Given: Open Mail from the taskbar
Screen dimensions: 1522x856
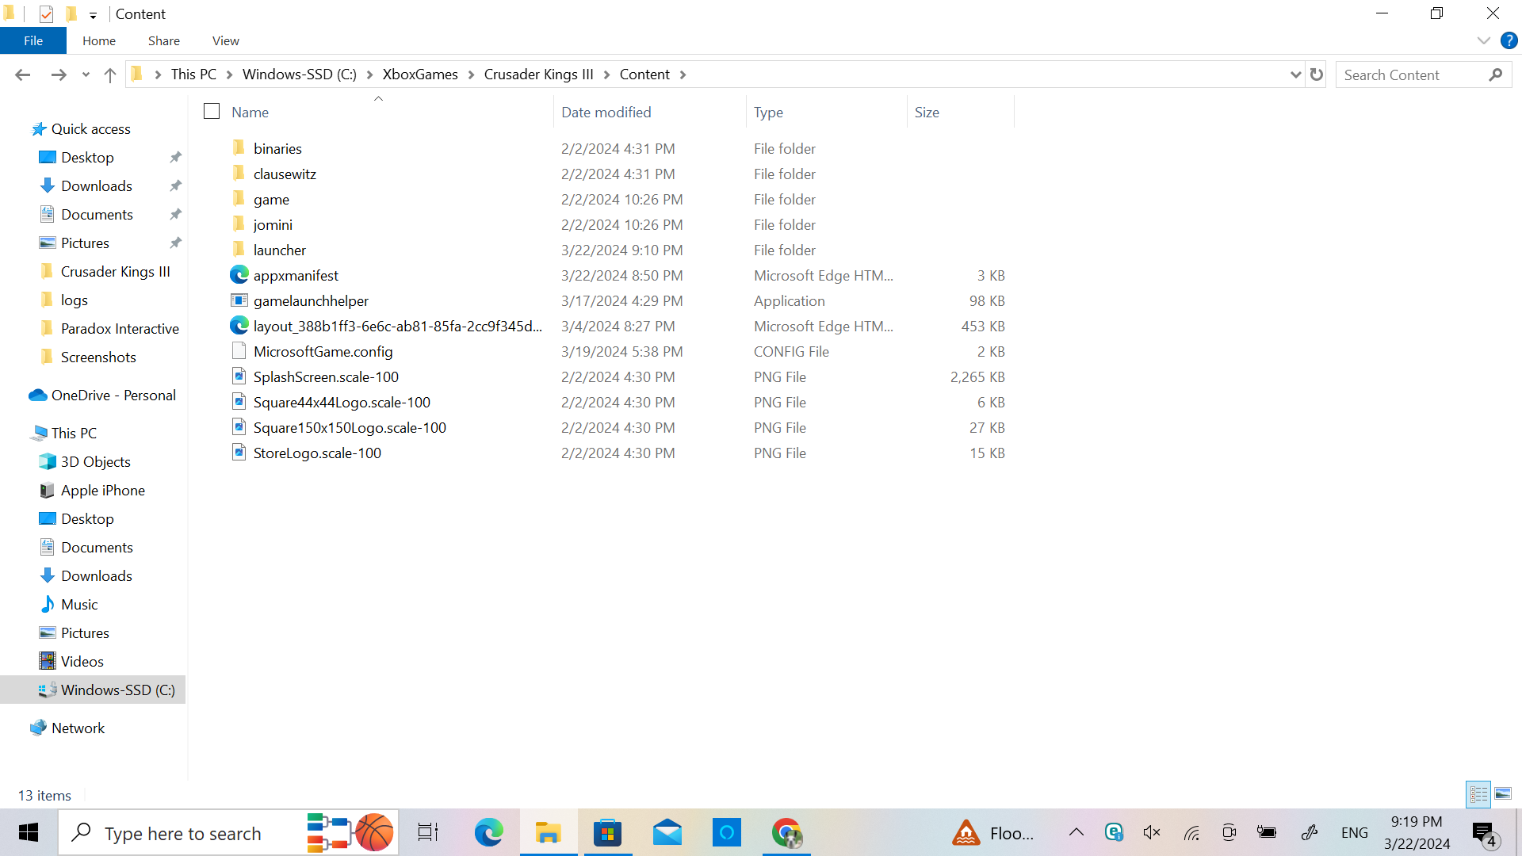Looking at the screenshot, I should [667, 832].
